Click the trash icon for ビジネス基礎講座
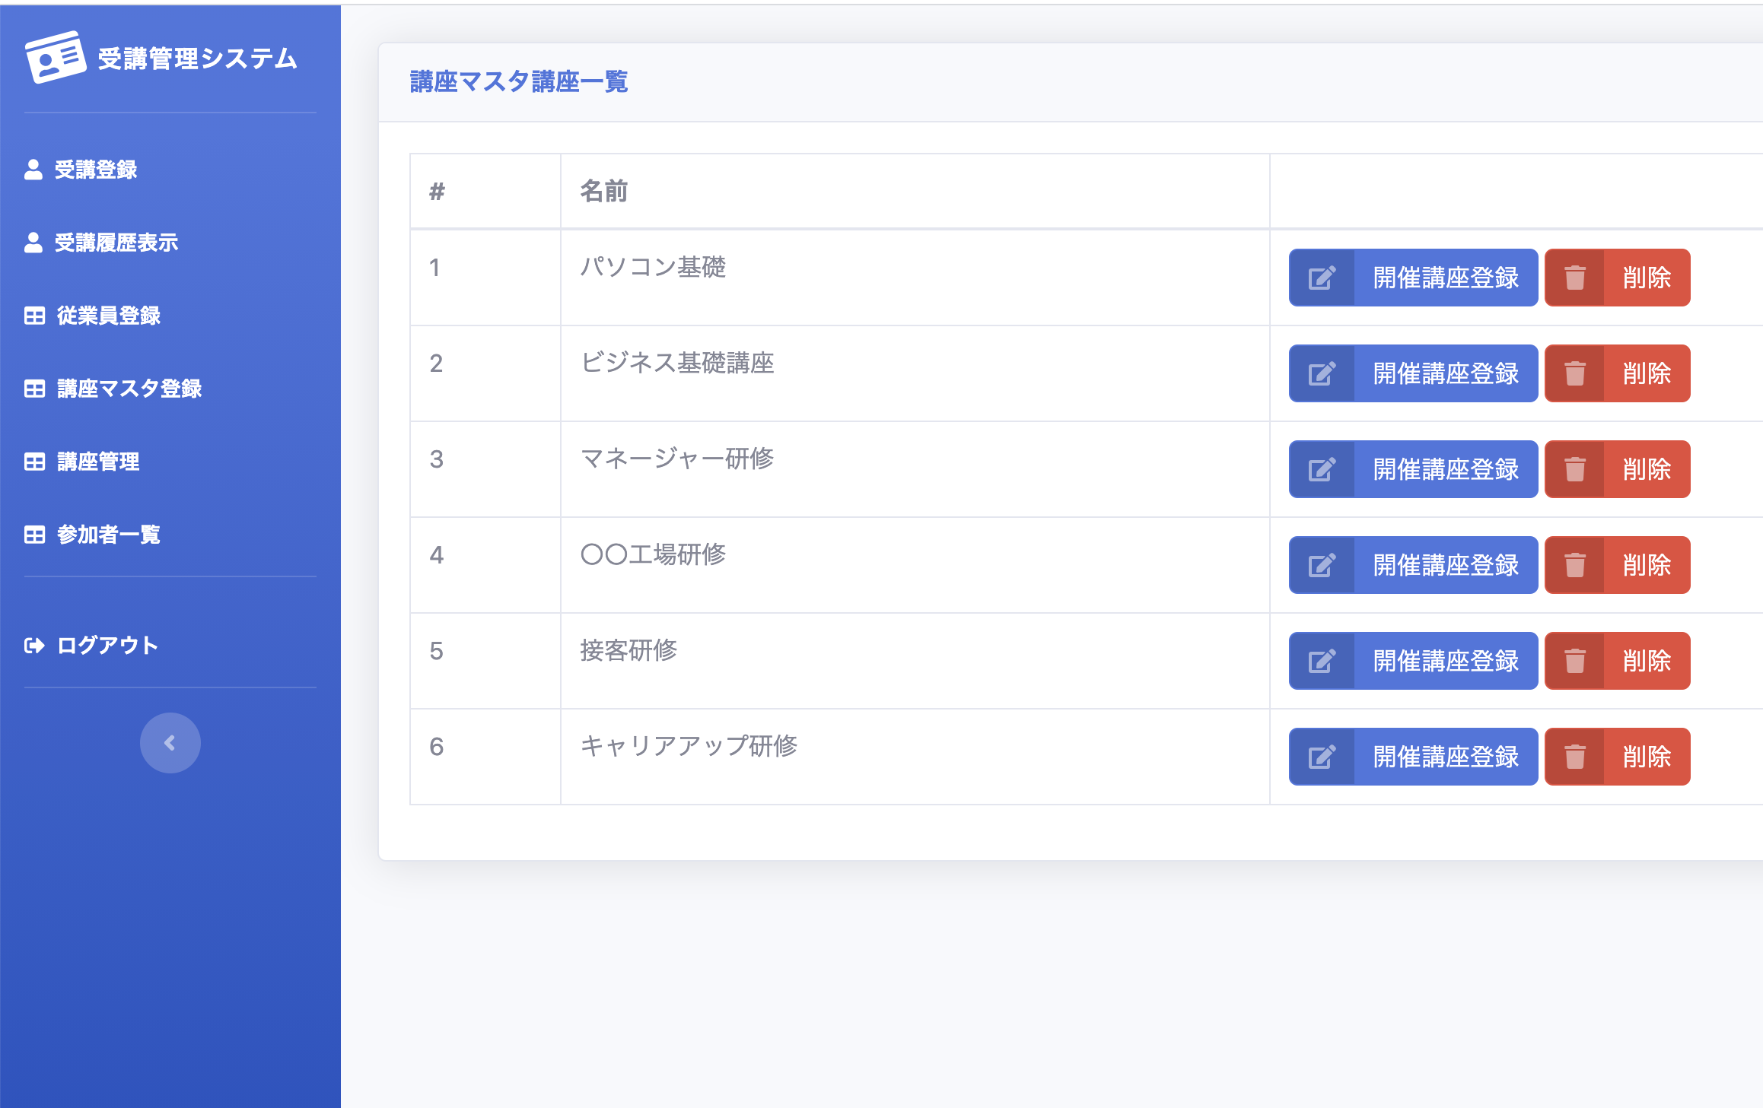The image size is (1763, 1108). 1574,373
